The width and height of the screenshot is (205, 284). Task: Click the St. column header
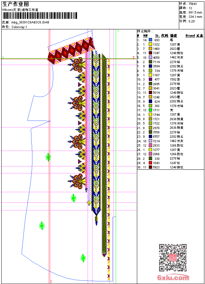[157, 35]
